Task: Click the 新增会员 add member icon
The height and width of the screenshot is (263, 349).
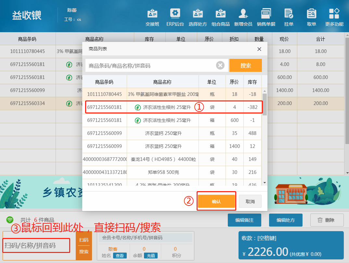Action: point(243,18)
